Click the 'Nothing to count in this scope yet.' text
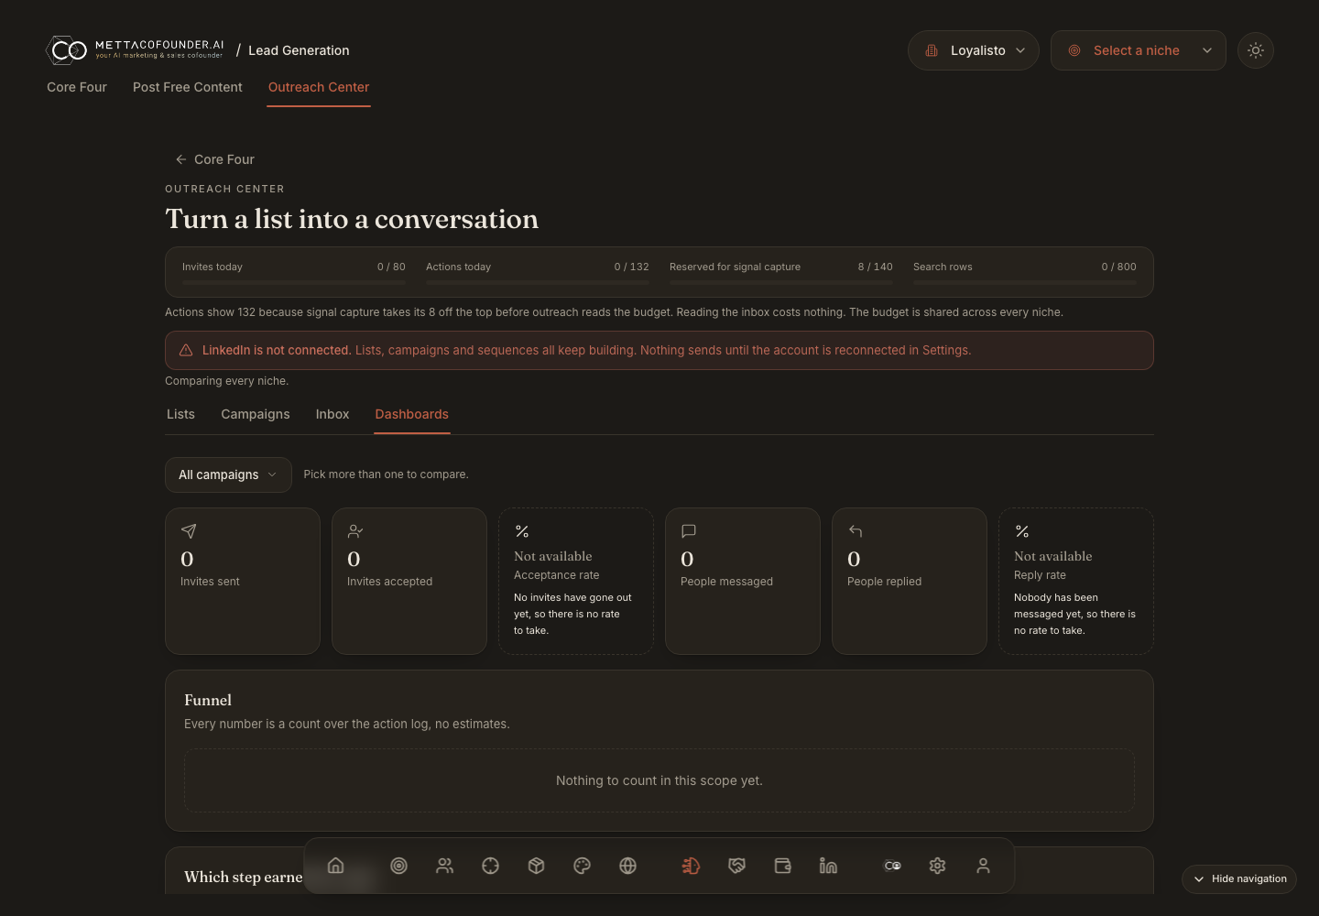Screen dimensions: 1319x916 click(659, 780)
